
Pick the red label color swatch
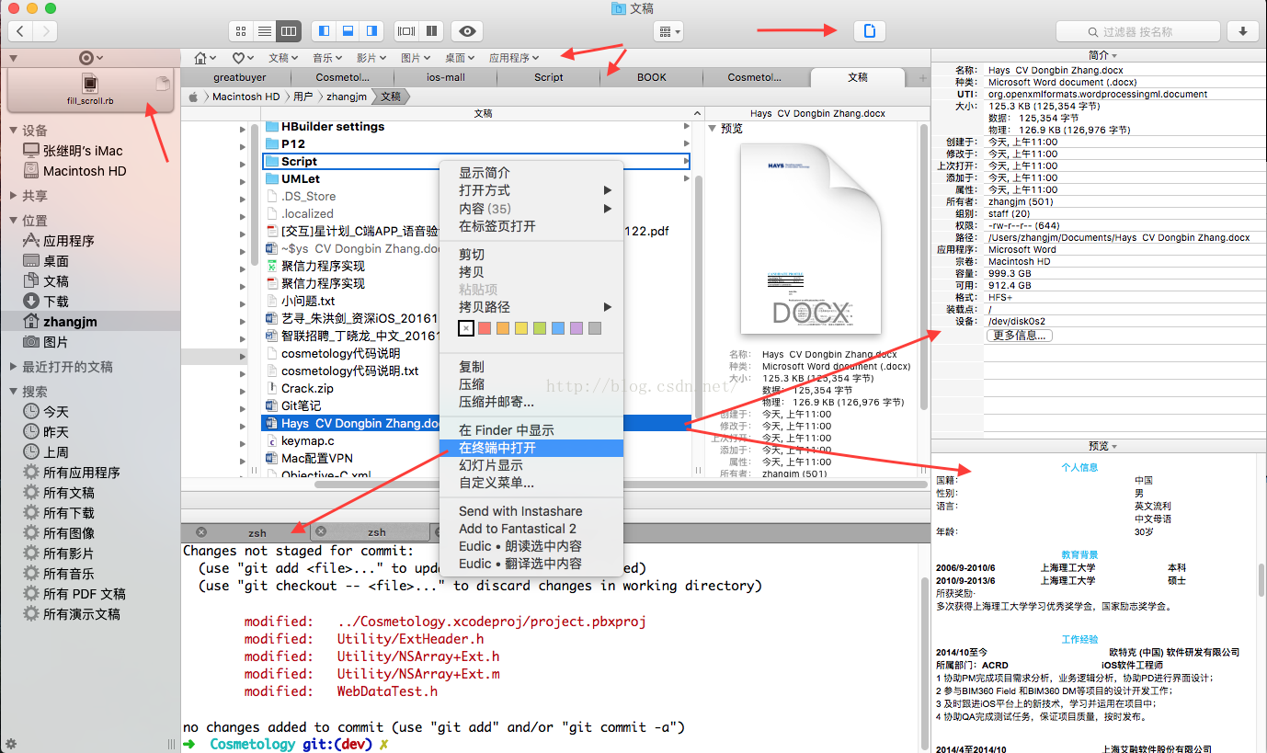(485, 328)
